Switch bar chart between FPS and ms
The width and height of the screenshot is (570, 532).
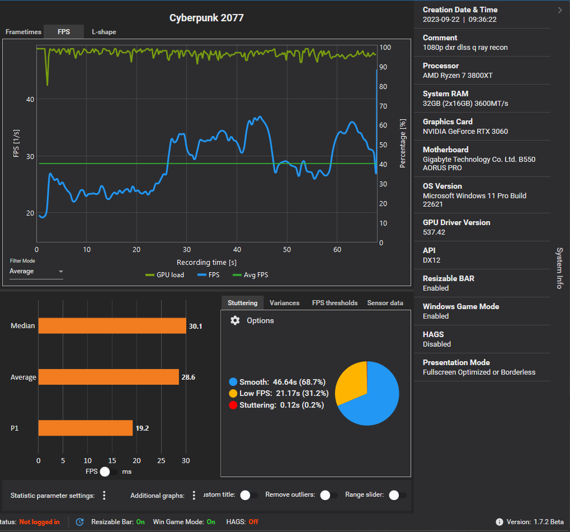pyautogui.click(x=109, y=472)
